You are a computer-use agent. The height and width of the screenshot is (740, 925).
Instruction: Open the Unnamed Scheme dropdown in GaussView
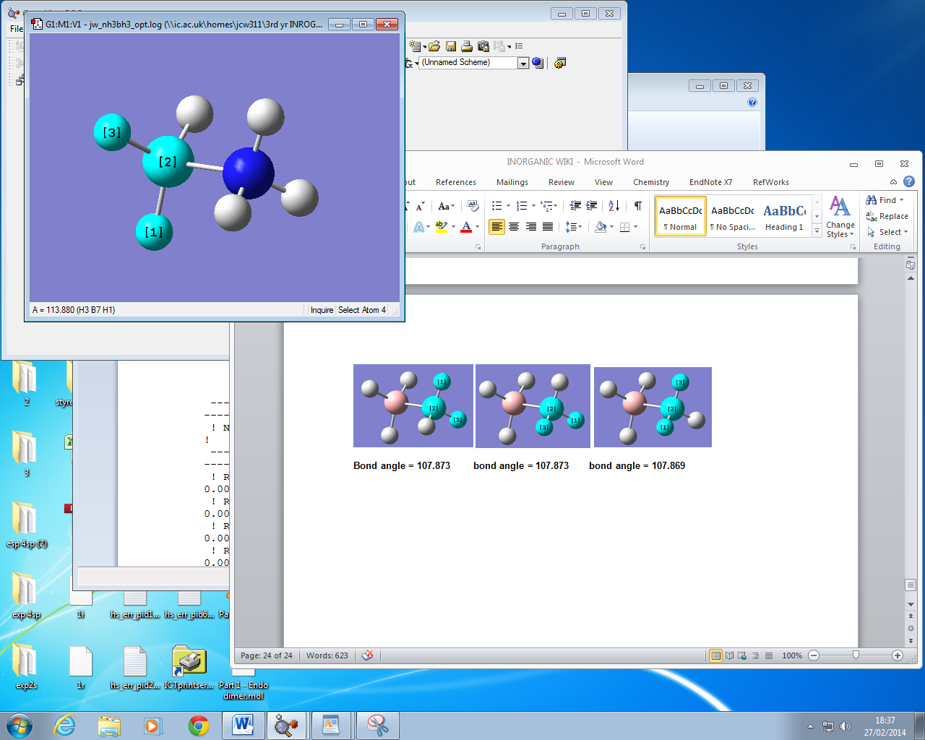click(x=523, y=63)
